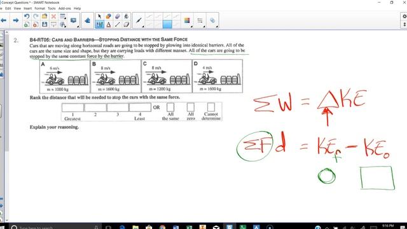Choose the Regular Polygons triangle tool
The width and height of the screenshot is (407, 229).
coord(109,24)
